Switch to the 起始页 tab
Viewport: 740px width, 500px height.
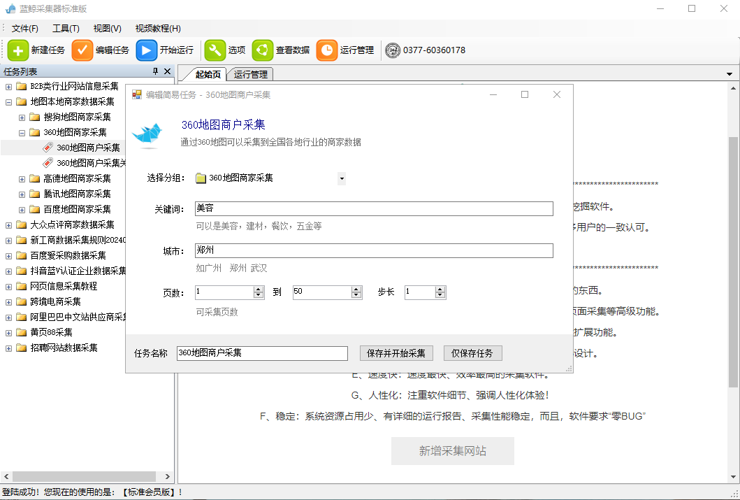207,74
